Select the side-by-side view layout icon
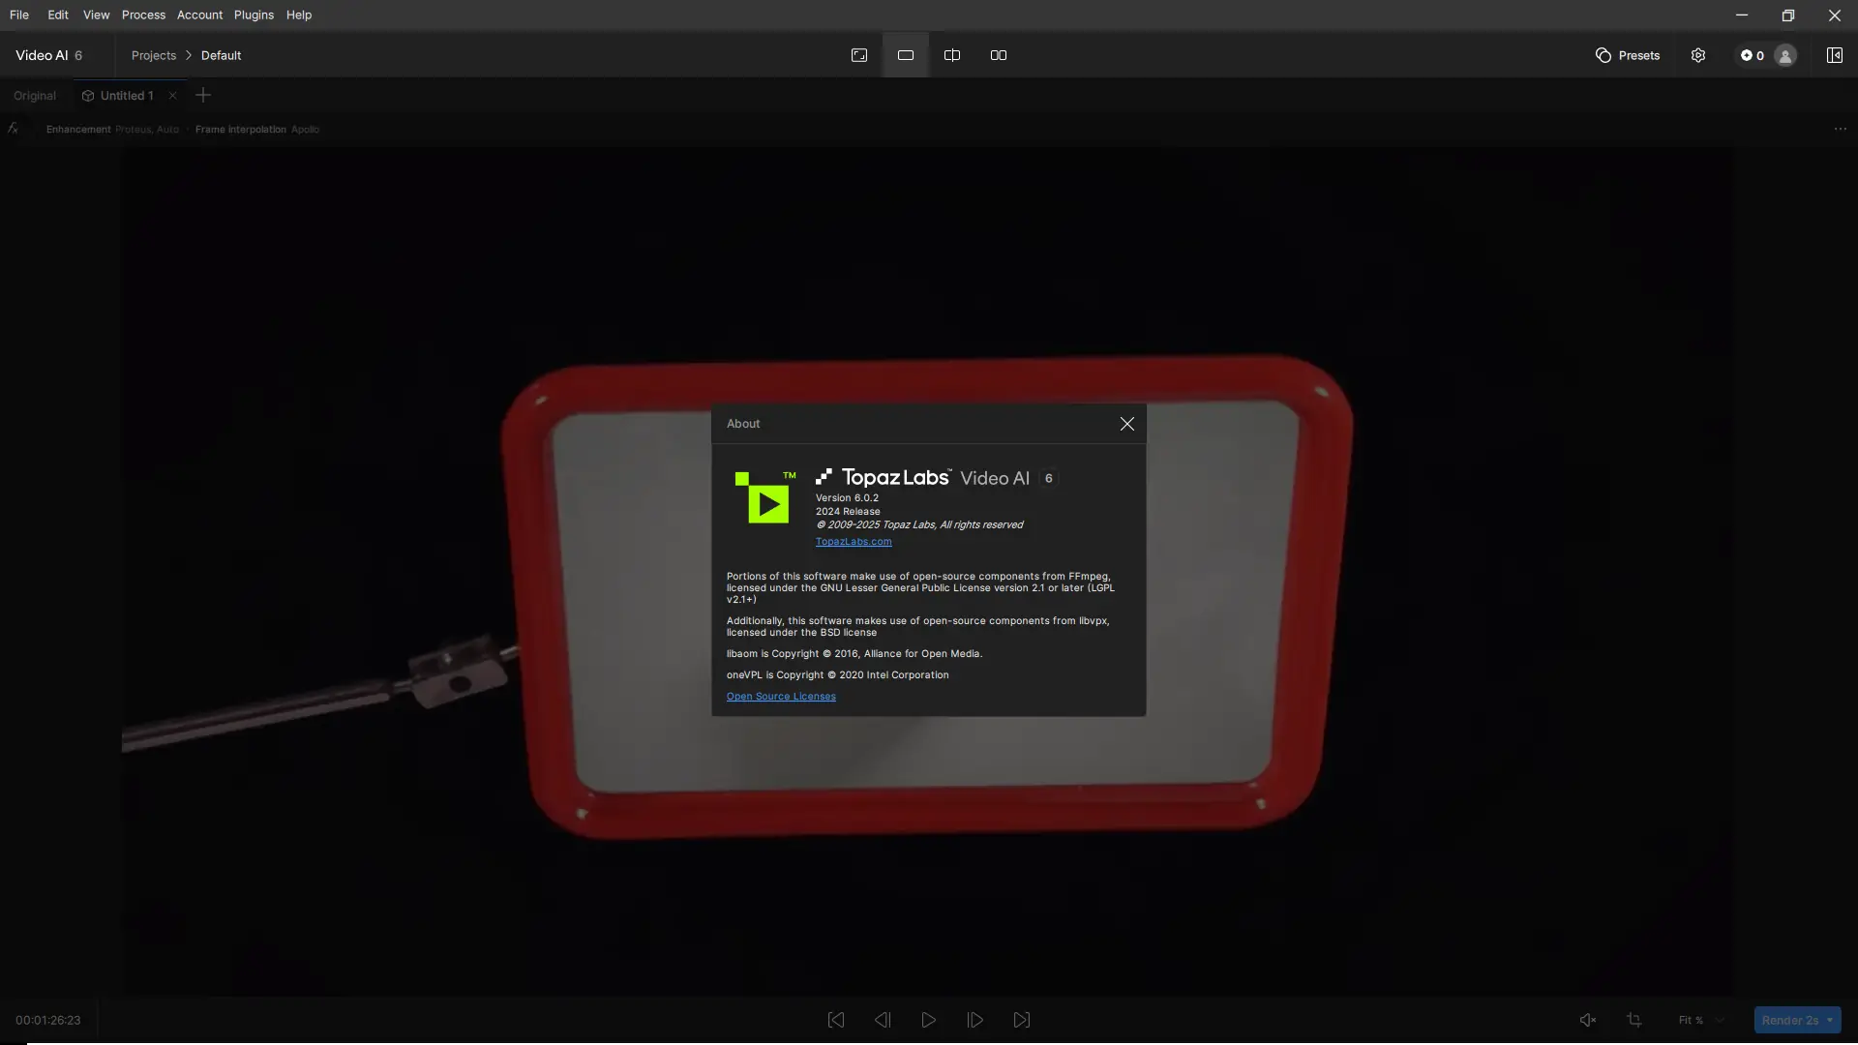Screen dimensions: 1858x1045 [x=999, y=55]
